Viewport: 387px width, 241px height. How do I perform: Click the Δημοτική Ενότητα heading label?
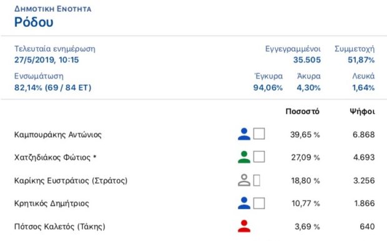53,9
